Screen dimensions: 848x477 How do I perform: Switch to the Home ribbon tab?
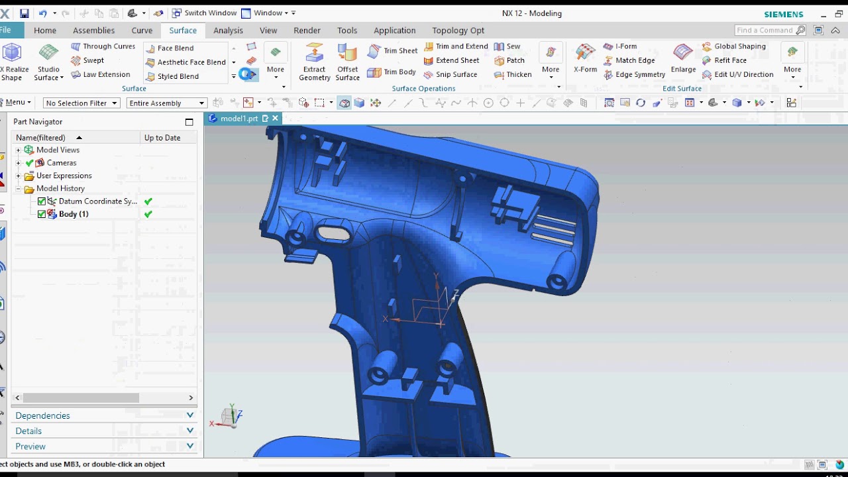(x=45, y=30)
